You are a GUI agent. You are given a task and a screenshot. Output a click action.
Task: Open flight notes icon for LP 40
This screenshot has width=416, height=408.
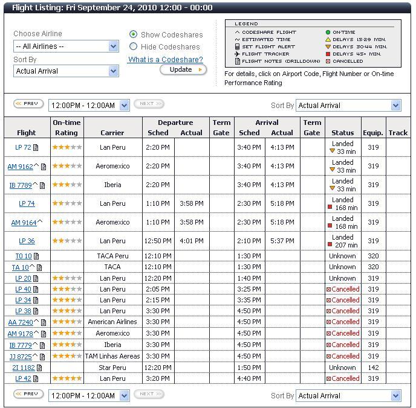pyautogui.click(x=36, y=289)
